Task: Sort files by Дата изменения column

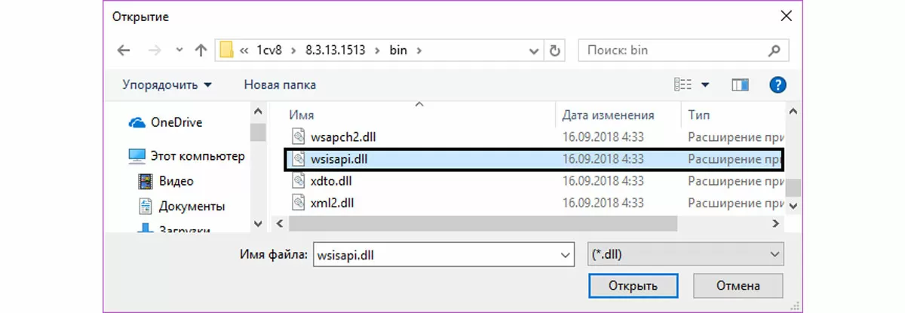Action: (x=608, y=115)
